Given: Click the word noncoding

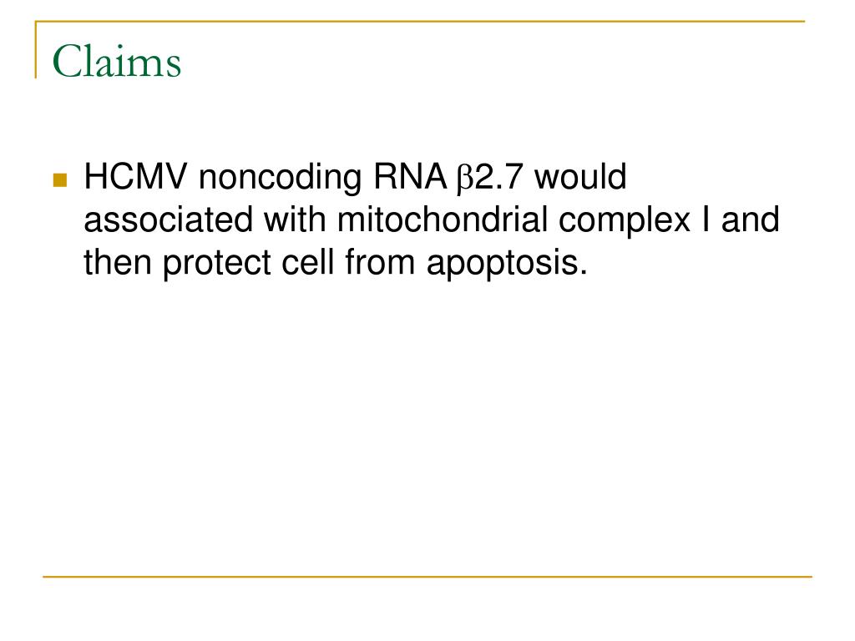Looking at the screenshot, I should pos(280,179).
